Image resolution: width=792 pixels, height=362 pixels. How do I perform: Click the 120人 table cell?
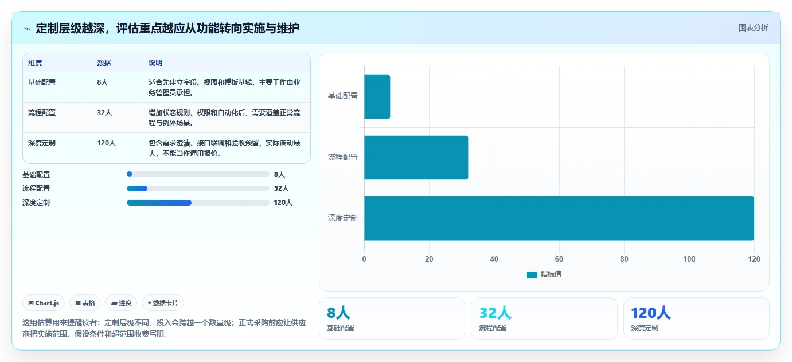106,143
